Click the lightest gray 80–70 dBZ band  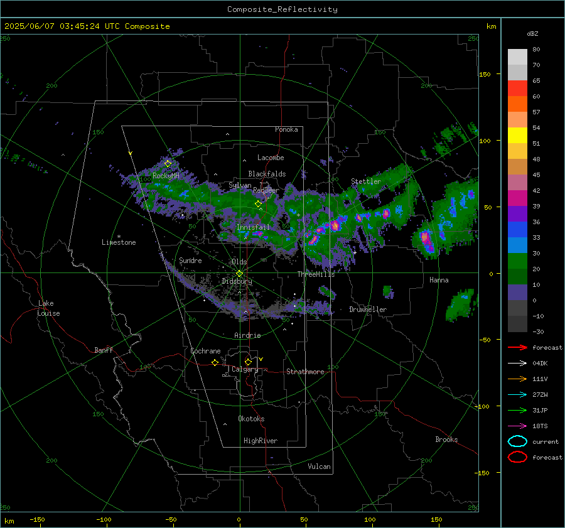pyautogui.click(x=517, y=57)
